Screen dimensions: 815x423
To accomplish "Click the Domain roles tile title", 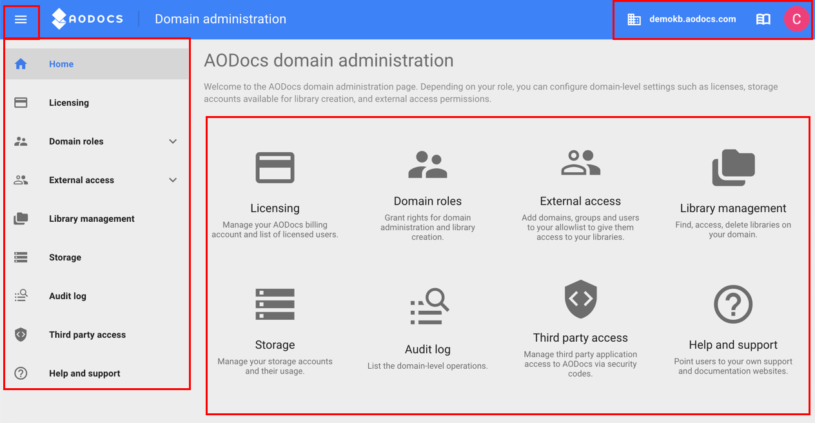I will click(x=427, y=201).
